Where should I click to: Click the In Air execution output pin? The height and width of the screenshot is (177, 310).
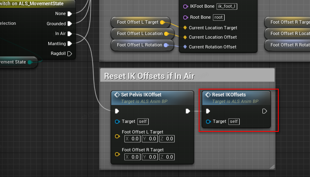pos(69,34)
